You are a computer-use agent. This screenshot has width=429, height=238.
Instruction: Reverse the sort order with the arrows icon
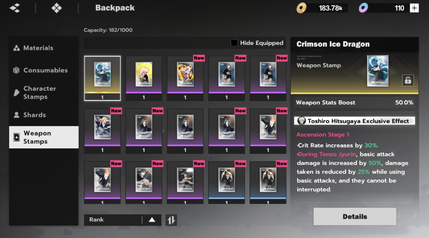(171, 220)
